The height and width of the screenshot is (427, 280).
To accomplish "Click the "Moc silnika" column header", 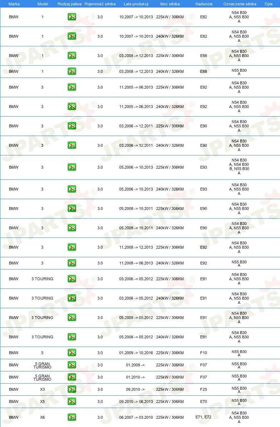I will tap(170, 4).
